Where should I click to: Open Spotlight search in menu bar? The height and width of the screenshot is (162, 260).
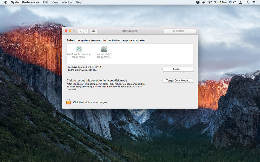tap(247, 2)
